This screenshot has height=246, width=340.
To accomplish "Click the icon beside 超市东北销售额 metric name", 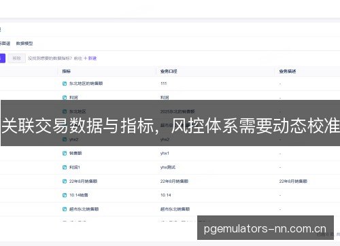I will point(65,209).
